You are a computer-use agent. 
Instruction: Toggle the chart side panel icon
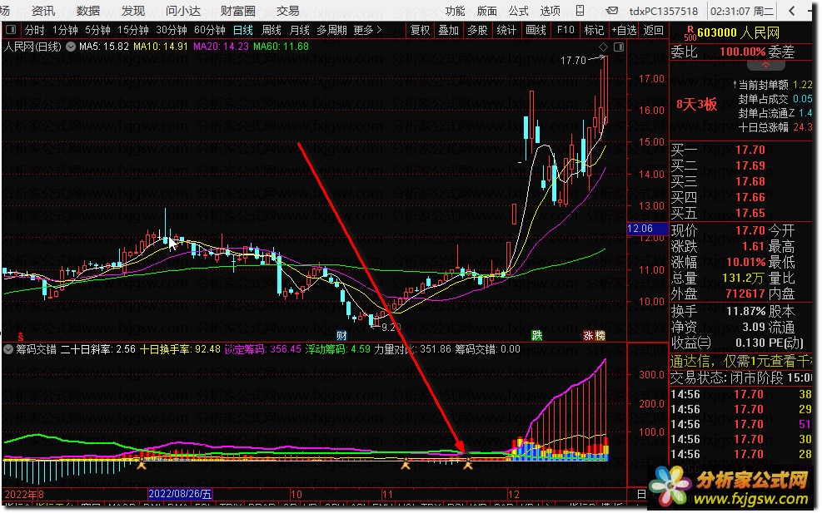[x=619, y=47]
